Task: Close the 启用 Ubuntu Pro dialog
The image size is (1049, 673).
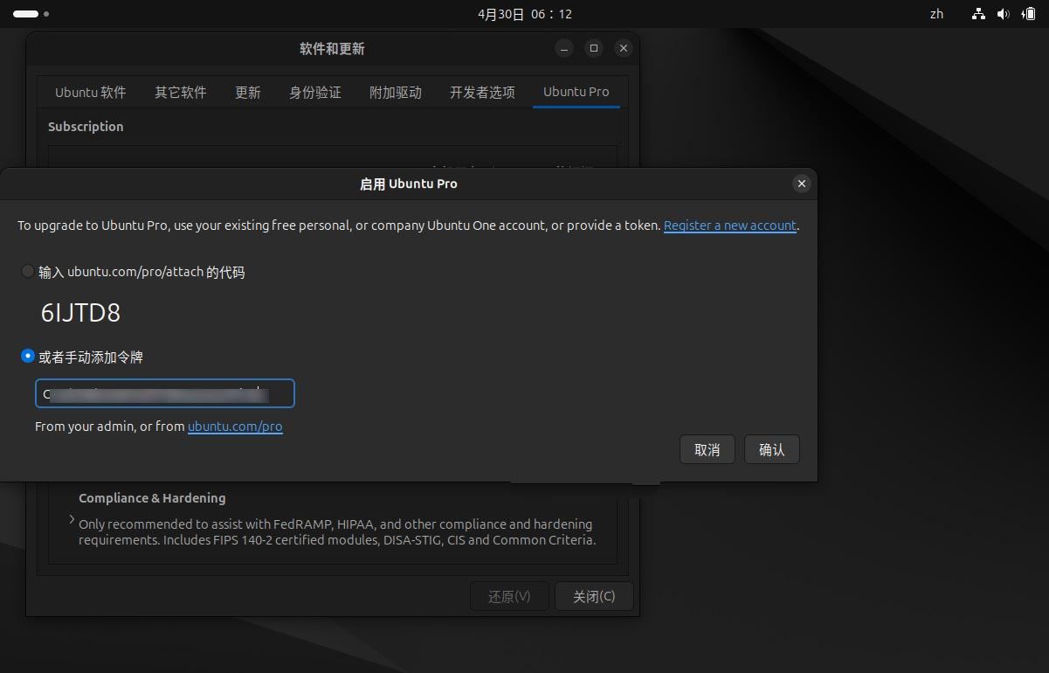Action: click(801, 184)
